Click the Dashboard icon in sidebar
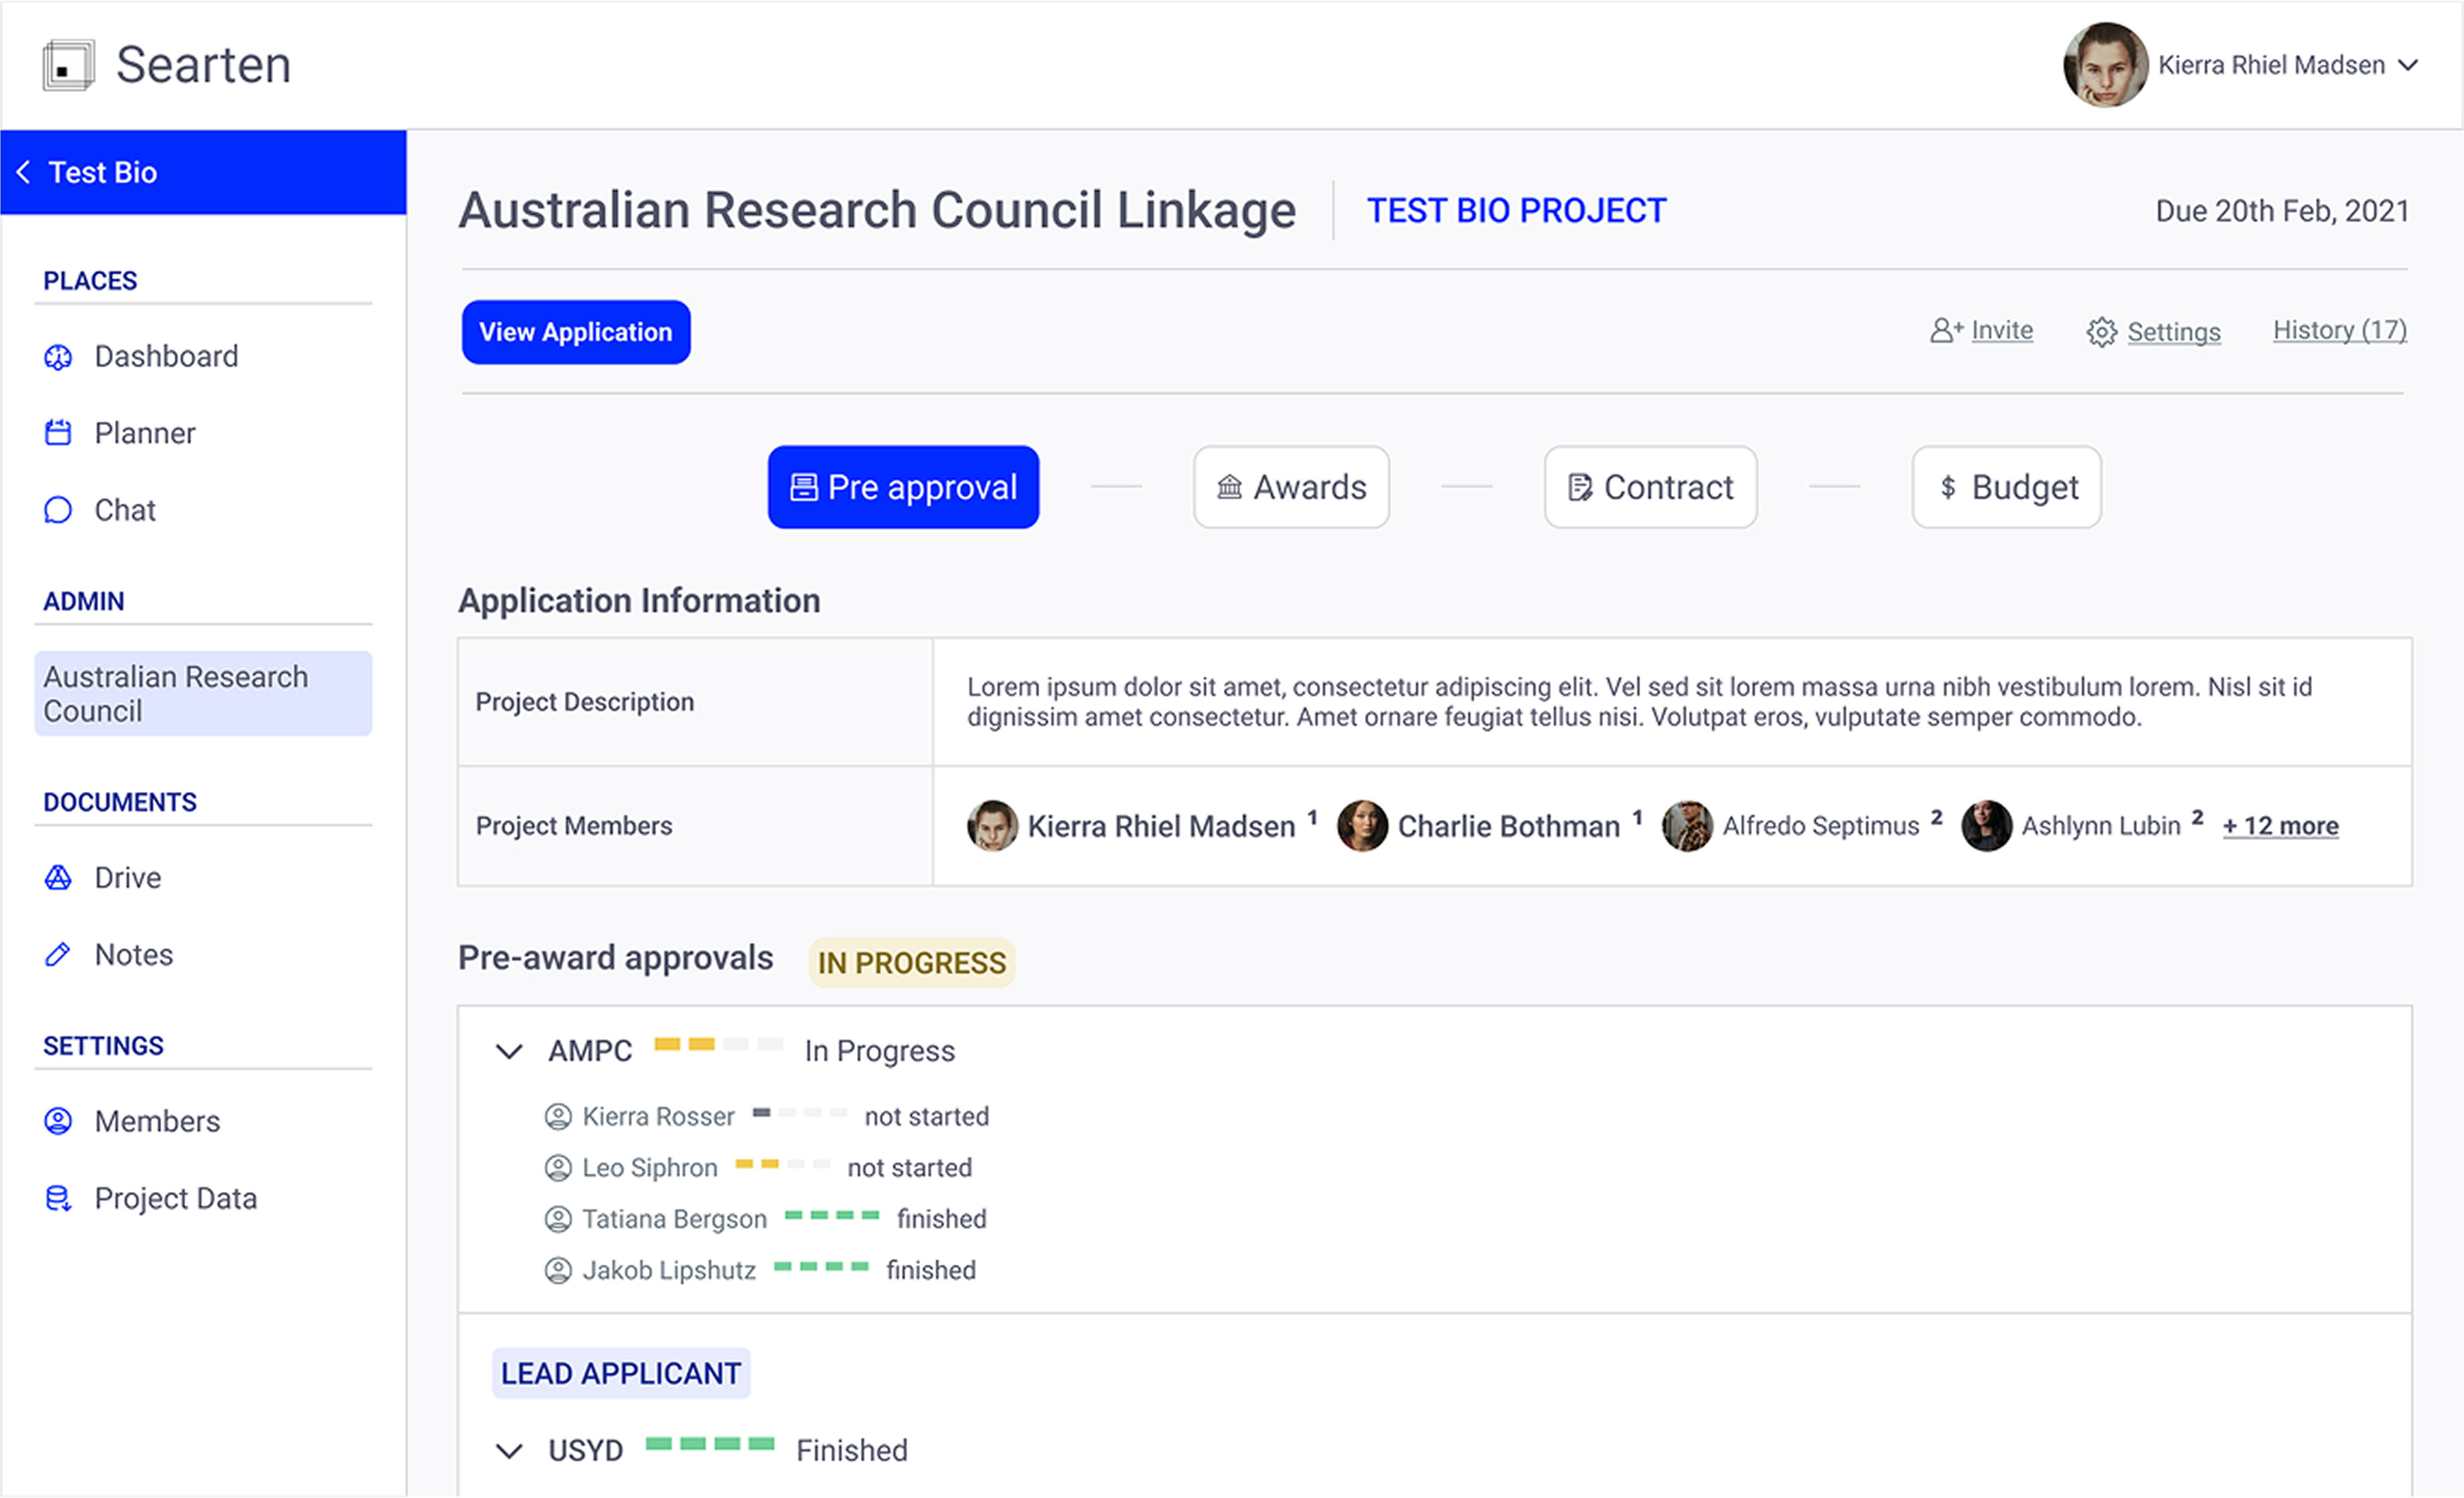Screen dimensions: 2464x1498 (x=58, y=357)
